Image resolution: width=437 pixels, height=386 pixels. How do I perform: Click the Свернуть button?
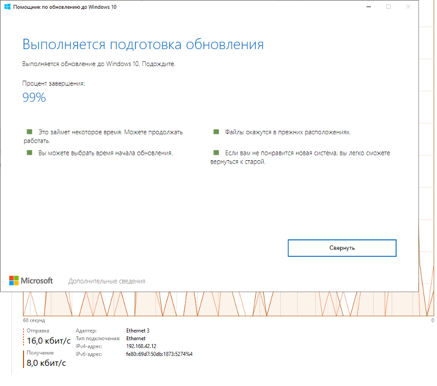click(x=342, y=248)
